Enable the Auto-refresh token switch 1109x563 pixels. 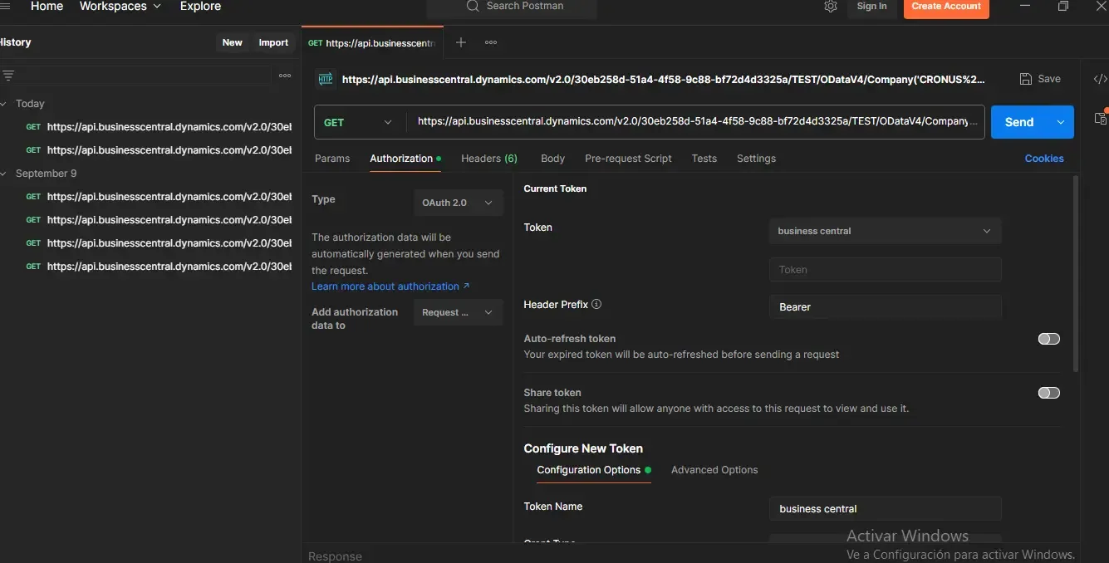tap(1048, 339)
